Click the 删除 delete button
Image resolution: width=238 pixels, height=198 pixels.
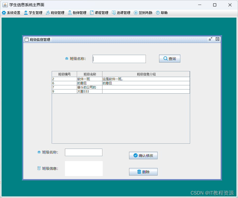pos(143,172)
